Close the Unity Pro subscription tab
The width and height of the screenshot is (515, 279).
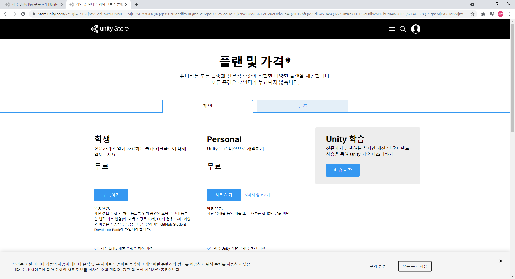point(62,5)
